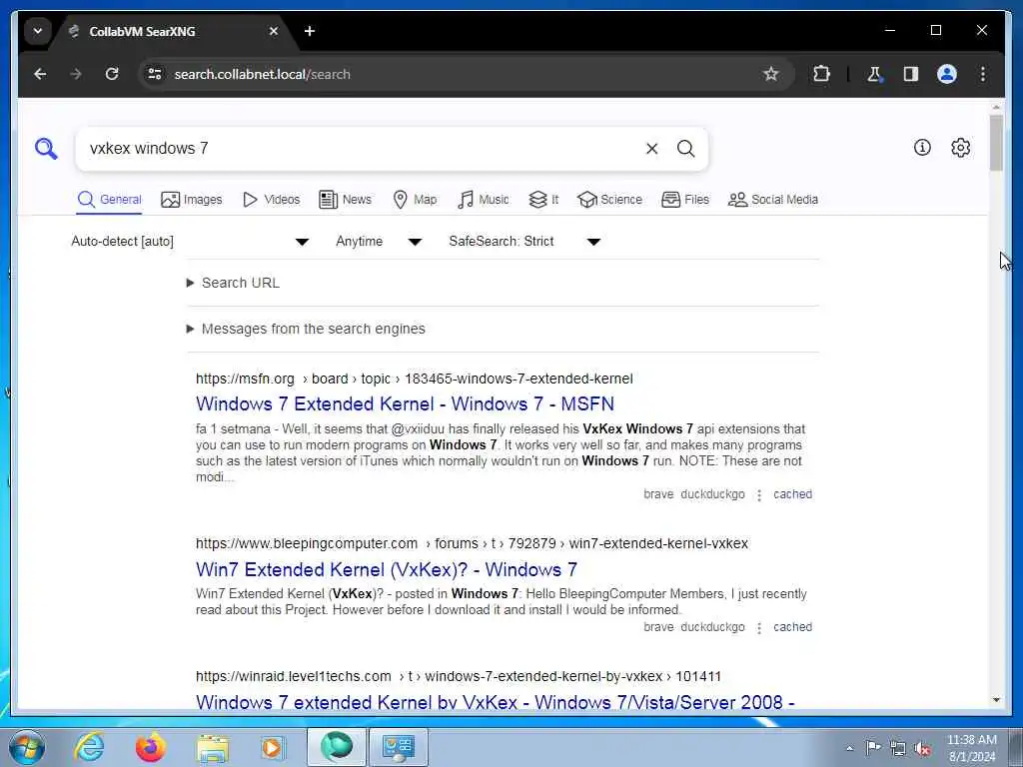
Task: Open the winraid Windows 7 extended Kernel result
Action: pyautogui.click(x=495, y=702)
